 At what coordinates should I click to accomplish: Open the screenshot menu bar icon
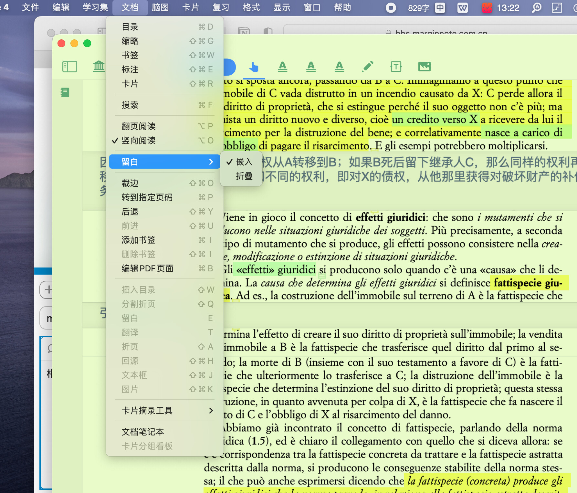557,8
